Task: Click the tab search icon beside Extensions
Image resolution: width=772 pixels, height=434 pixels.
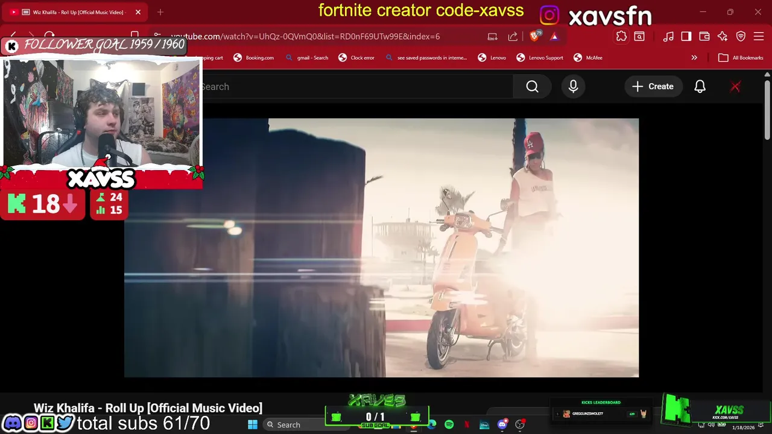Action: tap(639, 37)
